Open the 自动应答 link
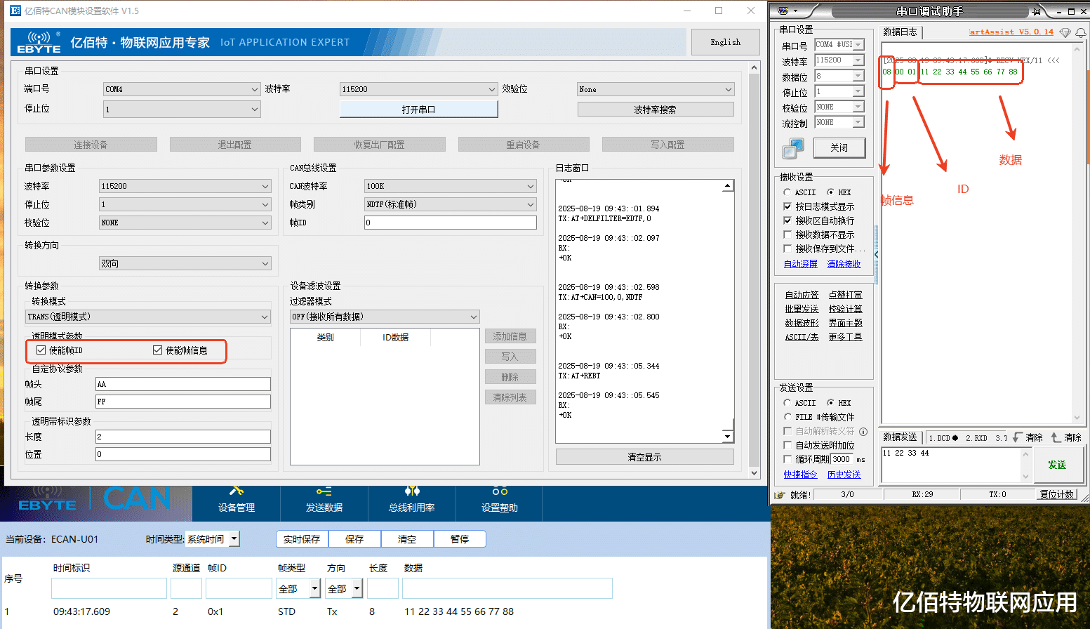This screenshot has height=629, width=1090. click(802, 295)
